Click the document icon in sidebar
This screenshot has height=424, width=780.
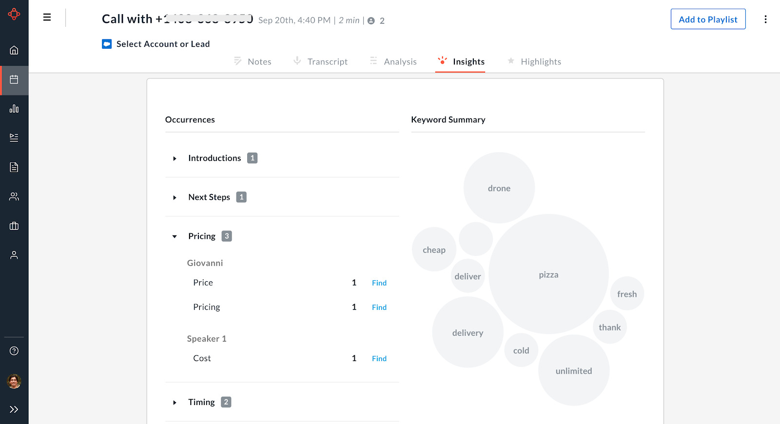click(x=14, y=167)
